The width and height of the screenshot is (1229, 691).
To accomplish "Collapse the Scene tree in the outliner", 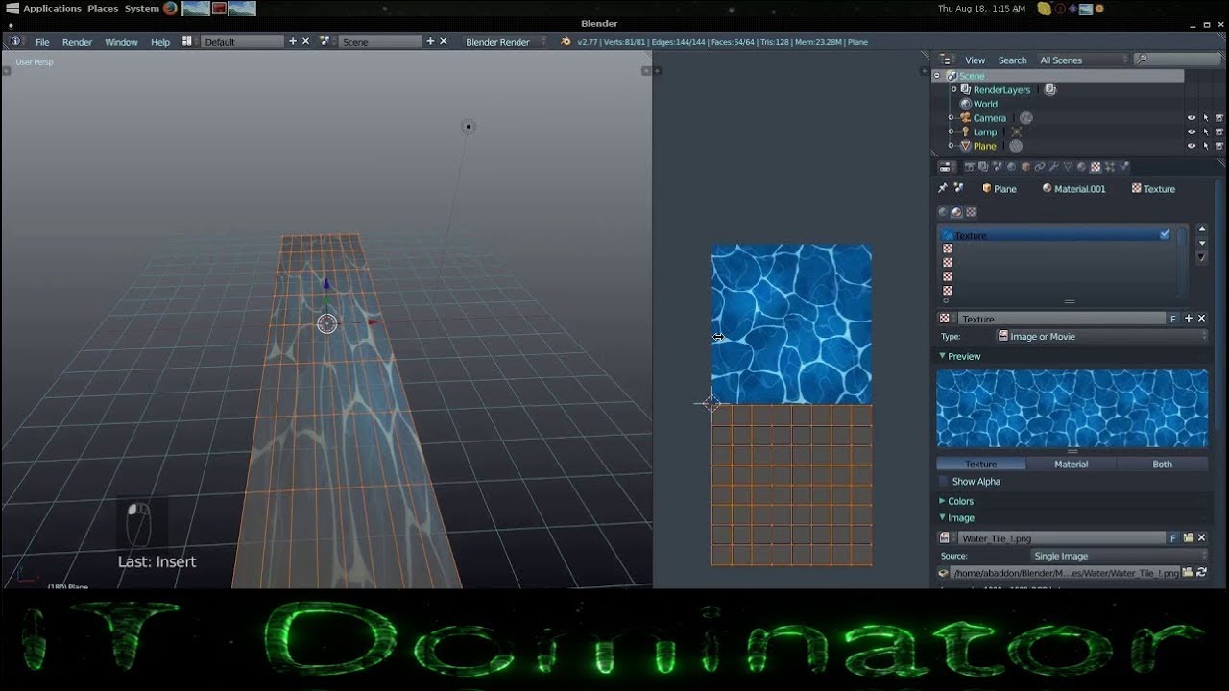I will point(937,76).
